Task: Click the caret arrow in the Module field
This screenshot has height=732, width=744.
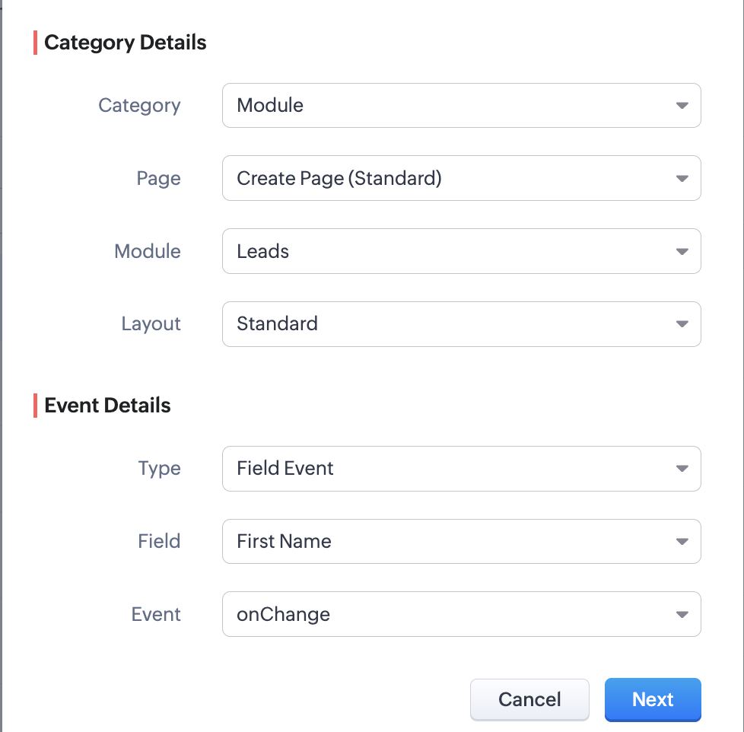Action: click(682, 252)
